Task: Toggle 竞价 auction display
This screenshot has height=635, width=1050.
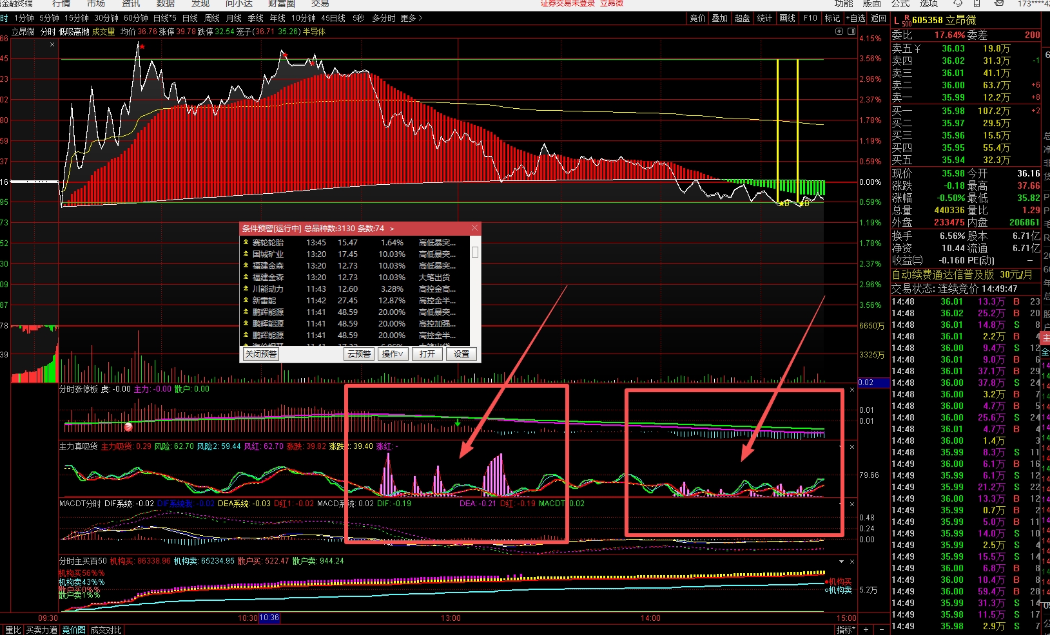Action: (697, 18)
